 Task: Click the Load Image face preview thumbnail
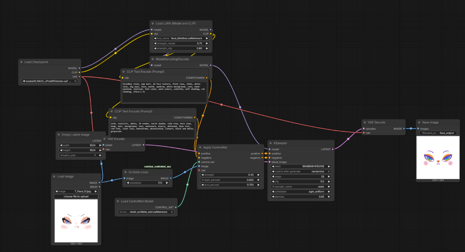pos(76,221)
